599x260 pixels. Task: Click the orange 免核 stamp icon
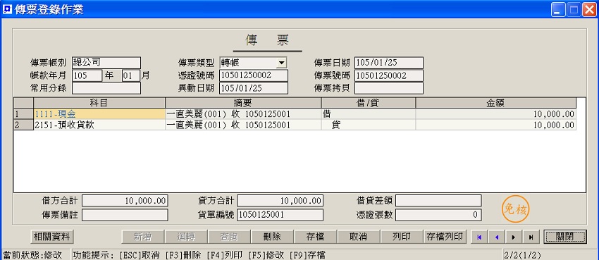(515, 209)
